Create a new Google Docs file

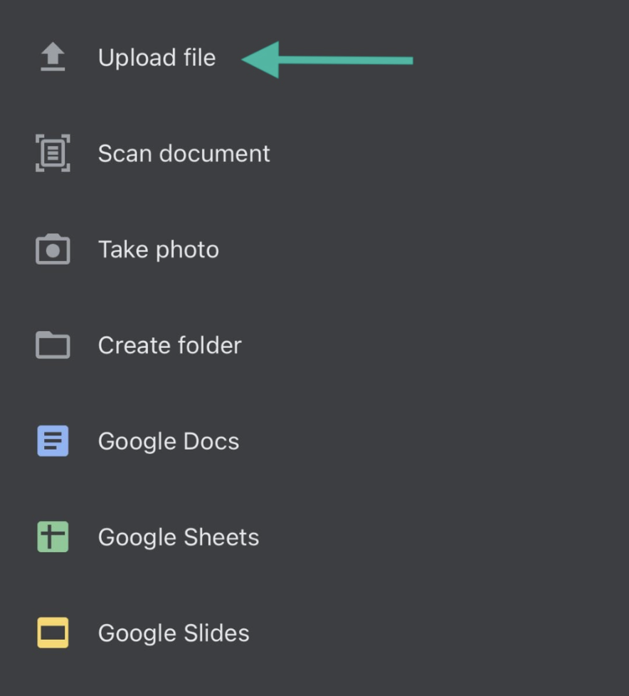[x=169, y=441]
